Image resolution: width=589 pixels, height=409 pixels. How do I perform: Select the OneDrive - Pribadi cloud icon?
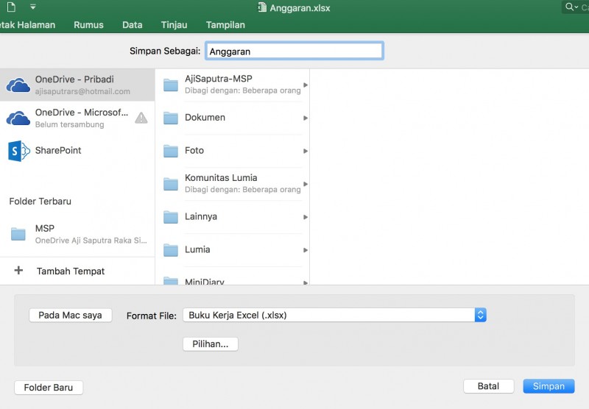pyautogui.click(x=18, y=85)
